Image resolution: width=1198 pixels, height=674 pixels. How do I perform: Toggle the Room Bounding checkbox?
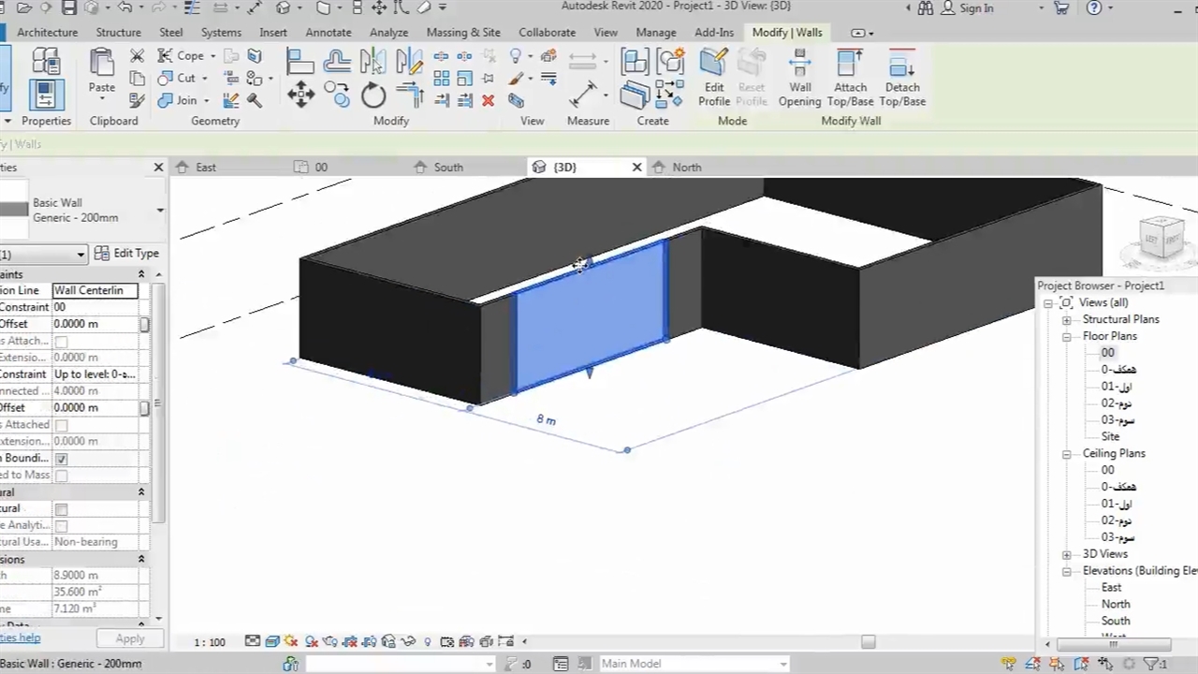click(x=62, y=459)
